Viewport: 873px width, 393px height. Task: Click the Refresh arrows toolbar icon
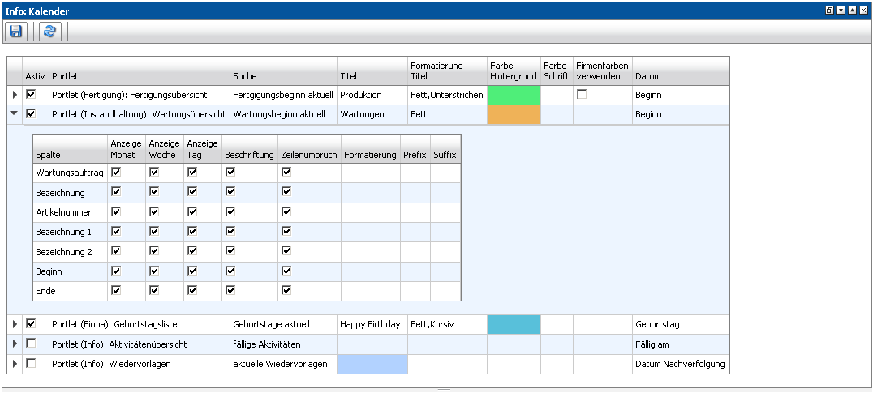pos(50,32)
